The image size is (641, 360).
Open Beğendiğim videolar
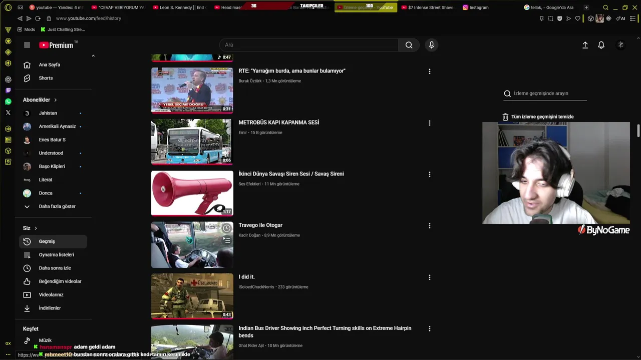(53, 281)
